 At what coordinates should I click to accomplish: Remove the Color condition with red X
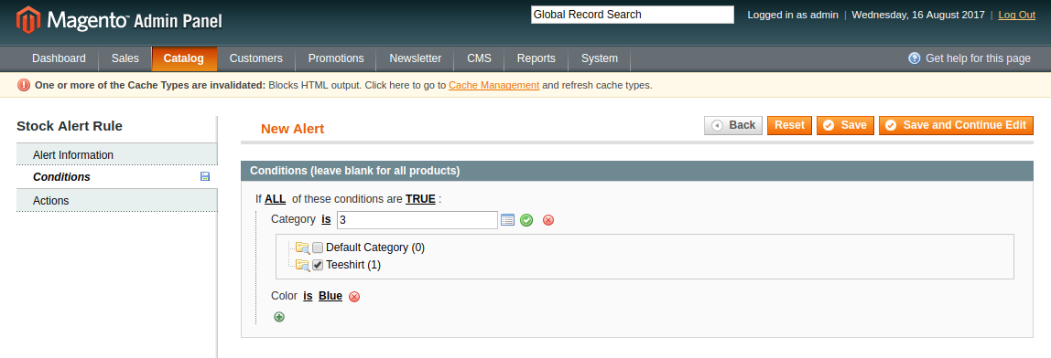pos(354,297)
